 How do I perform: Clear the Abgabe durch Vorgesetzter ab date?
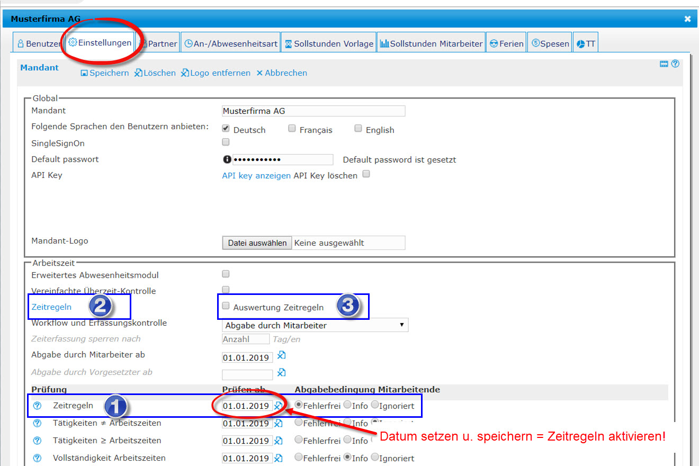coord(281,372)
